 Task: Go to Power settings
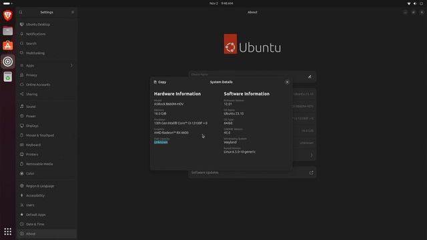(47, 116)
